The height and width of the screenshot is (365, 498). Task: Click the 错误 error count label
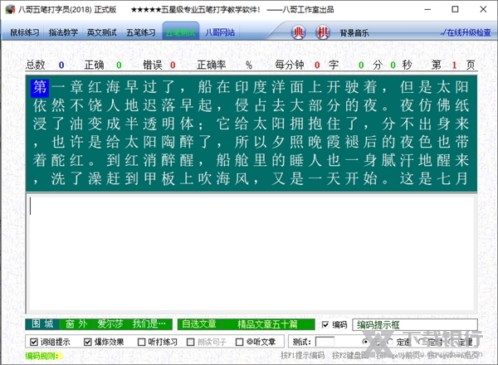[x=153, y=65]
